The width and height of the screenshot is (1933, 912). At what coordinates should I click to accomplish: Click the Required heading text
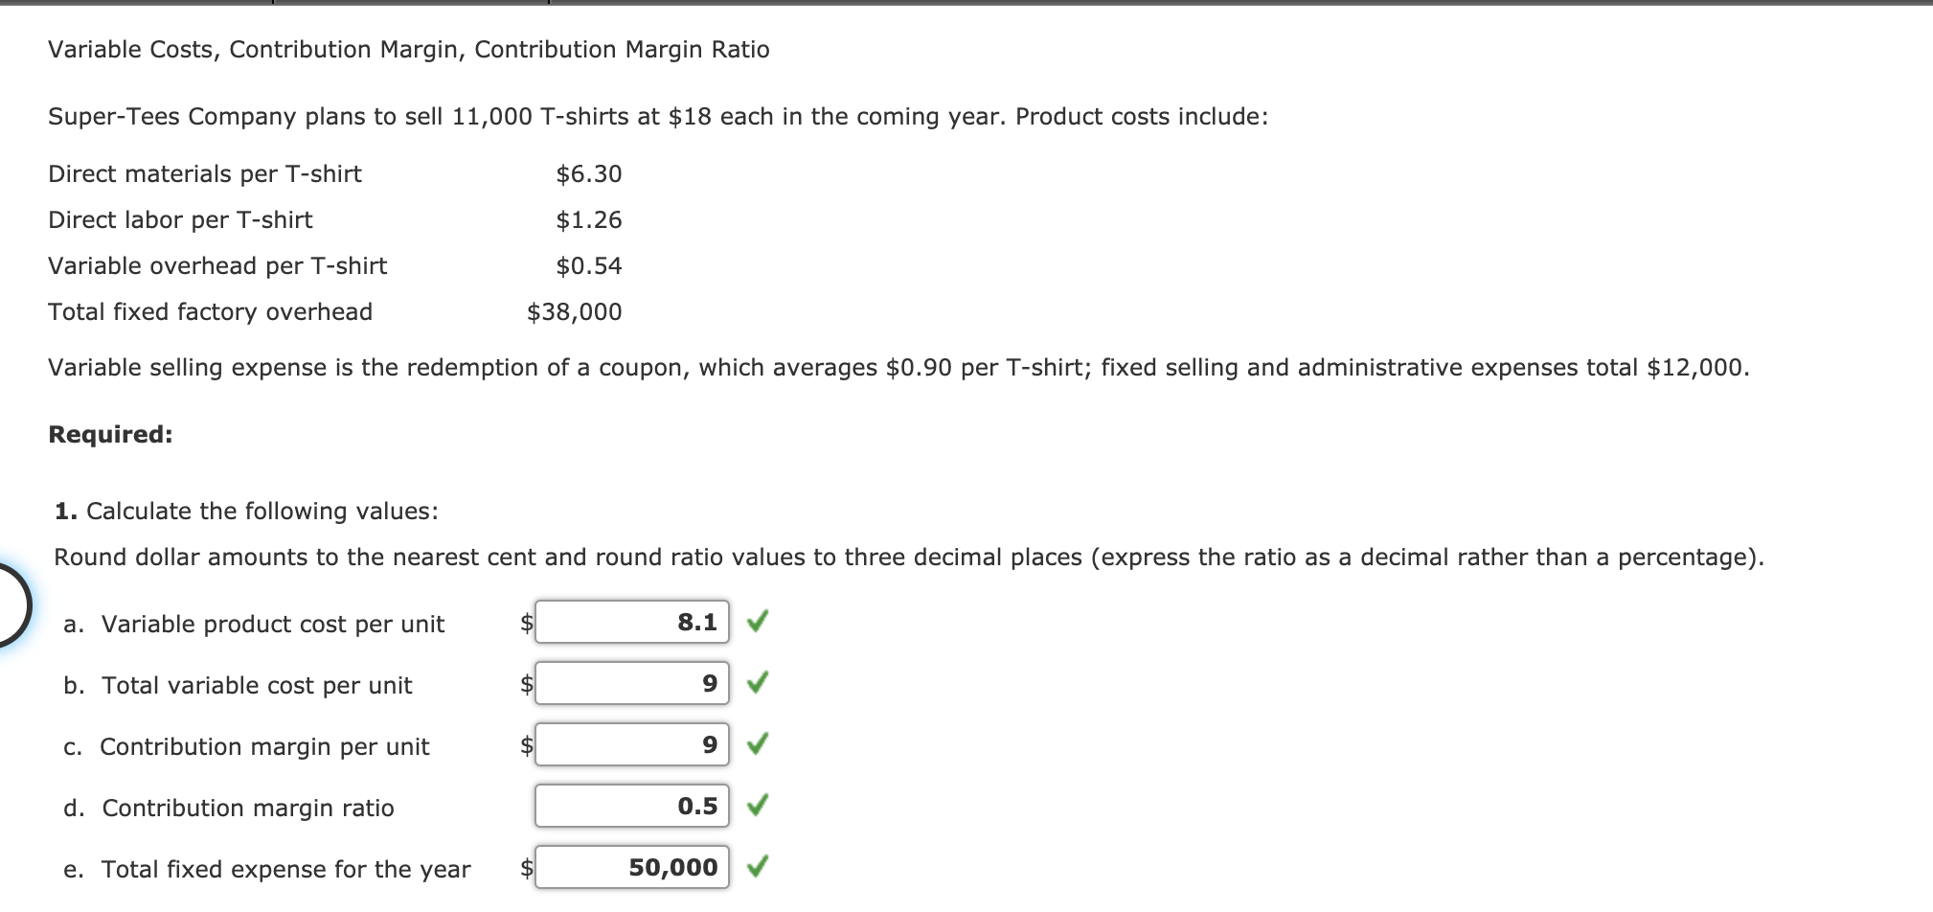coord(109,434)
